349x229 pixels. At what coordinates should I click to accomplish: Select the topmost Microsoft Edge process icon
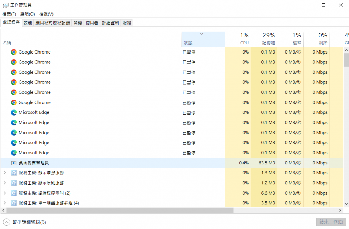coord(14,112)
